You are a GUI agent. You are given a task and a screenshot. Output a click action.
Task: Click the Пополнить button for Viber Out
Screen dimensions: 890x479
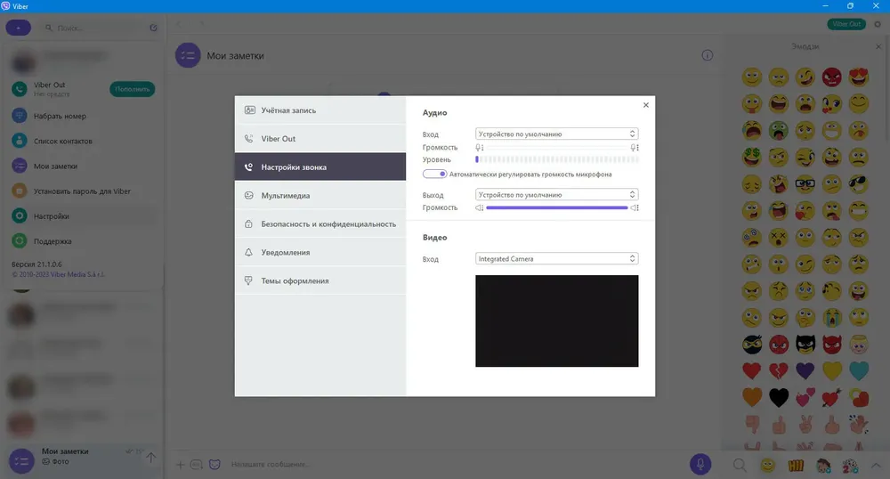tap(132, 89)
